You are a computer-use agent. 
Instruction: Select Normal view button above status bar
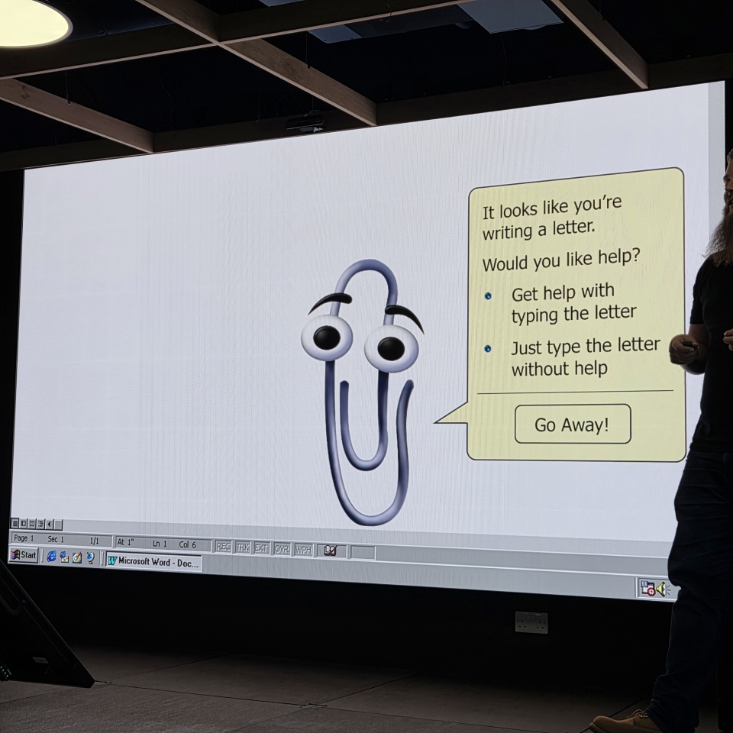(x=15, y=523)
